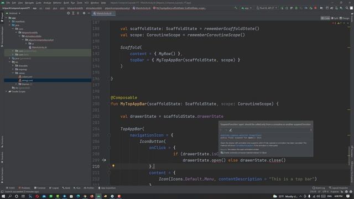Collapse the java folder node

(x=9, y=25)
